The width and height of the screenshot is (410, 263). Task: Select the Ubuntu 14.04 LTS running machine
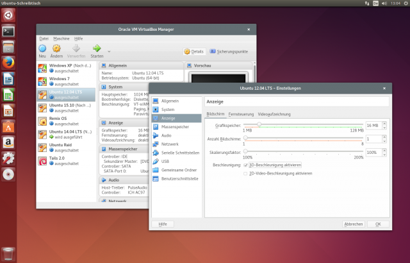pos(66,134)
